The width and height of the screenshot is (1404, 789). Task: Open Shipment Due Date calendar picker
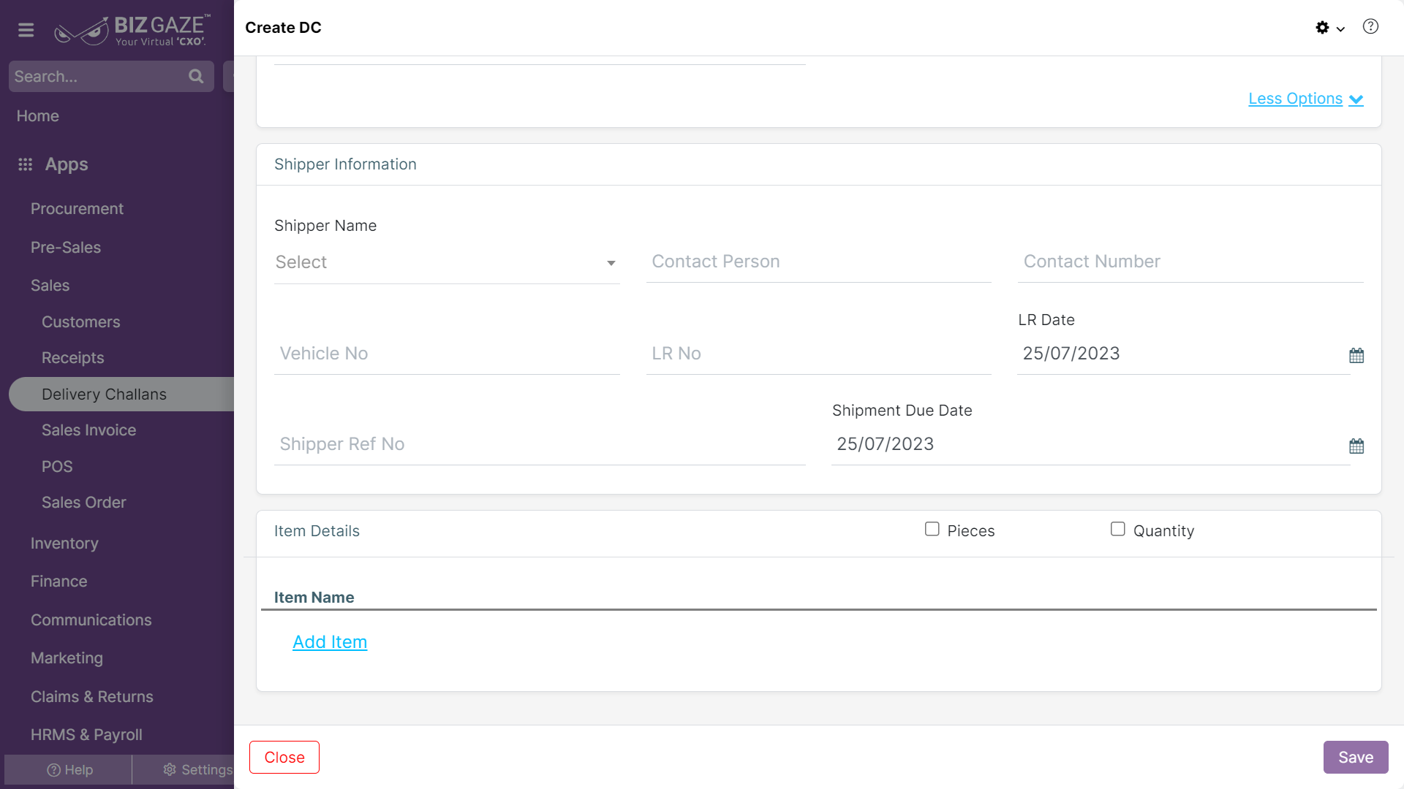pos(1356,446)
